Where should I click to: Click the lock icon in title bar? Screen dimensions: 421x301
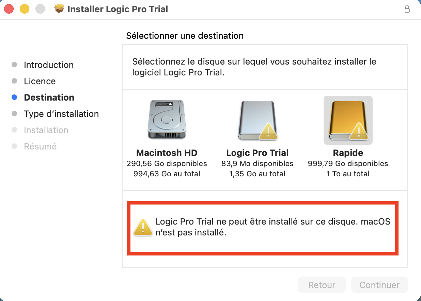[407, 9]
